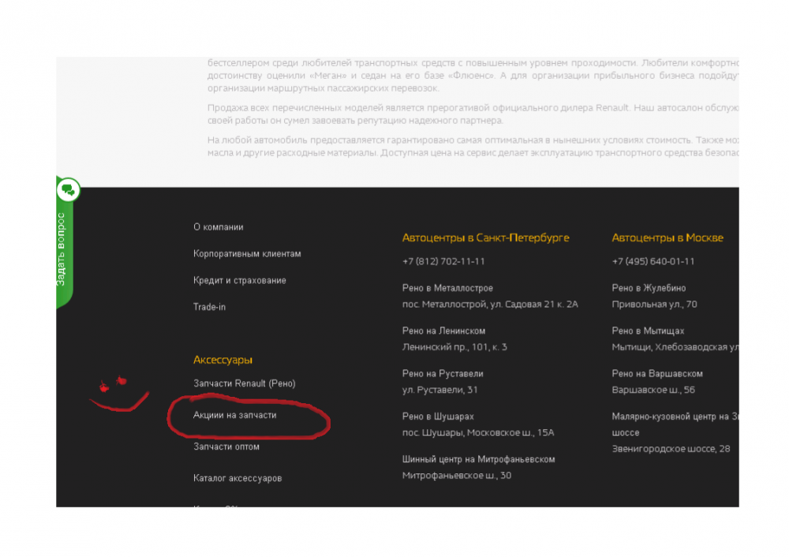Viewport: 789px width, 557px height.
Task: Select the 'Trade-in' footer link
Action: click(209, 307)
